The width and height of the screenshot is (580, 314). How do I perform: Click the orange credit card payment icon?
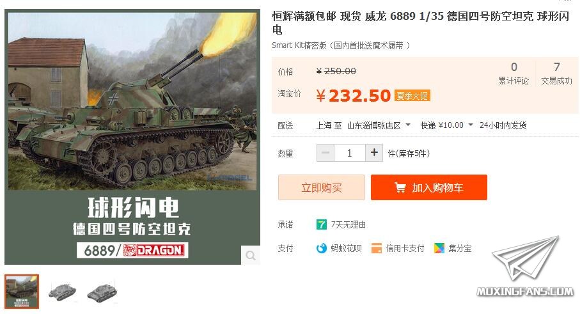click(x=376, y=248)
